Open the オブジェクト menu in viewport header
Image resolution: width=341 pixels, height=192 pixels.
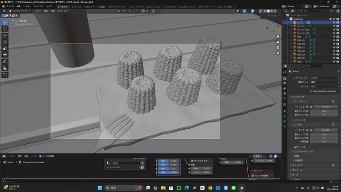click(x=63, y=10)
